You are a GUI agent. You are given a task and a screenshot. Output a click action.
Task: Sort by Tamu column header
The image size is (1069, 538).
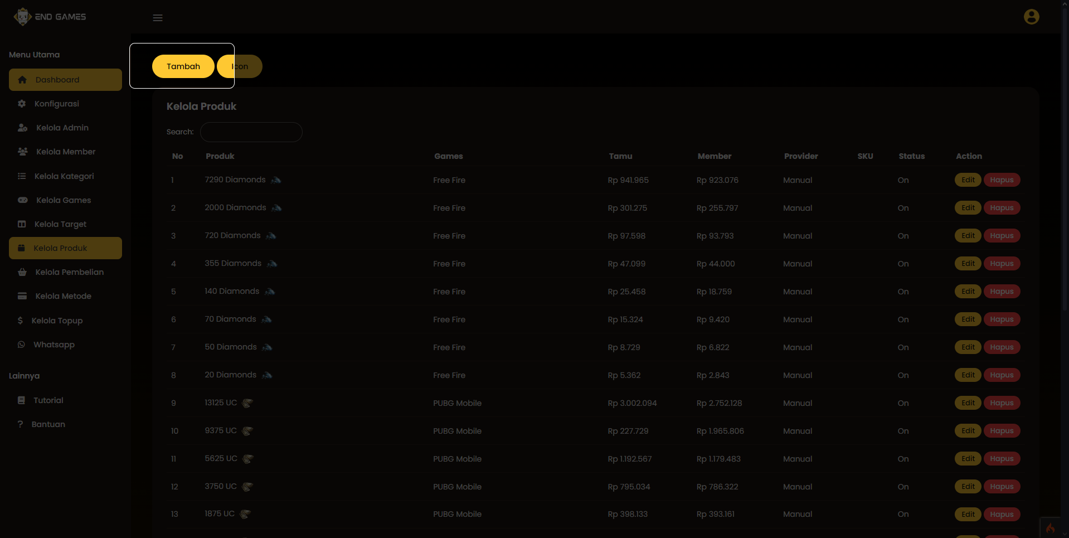click(x=620, y=156)
